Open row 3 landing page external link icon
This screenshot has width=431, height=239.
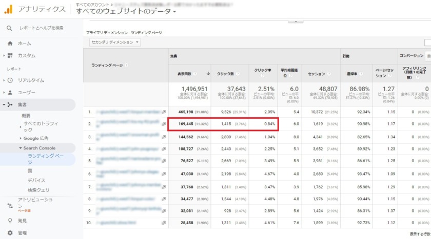click(x=164, y=137)
